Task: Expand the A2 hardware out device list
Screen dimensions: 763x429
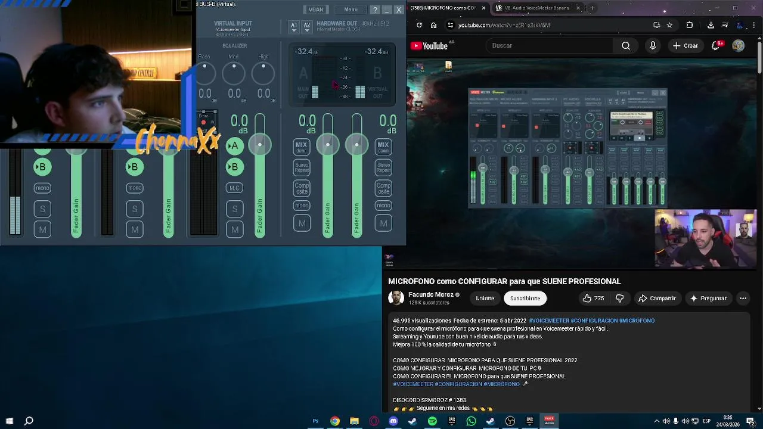Action: pos(306,27)
